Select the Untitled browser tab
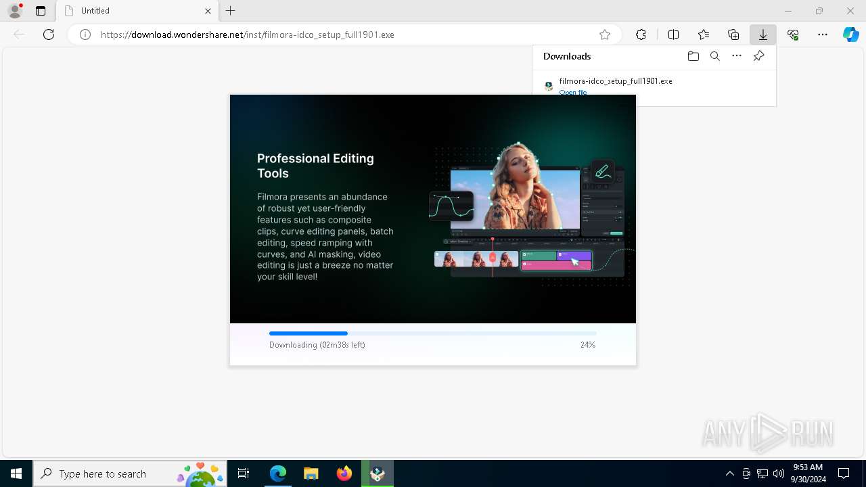866x487 pixels. (137, 11)
